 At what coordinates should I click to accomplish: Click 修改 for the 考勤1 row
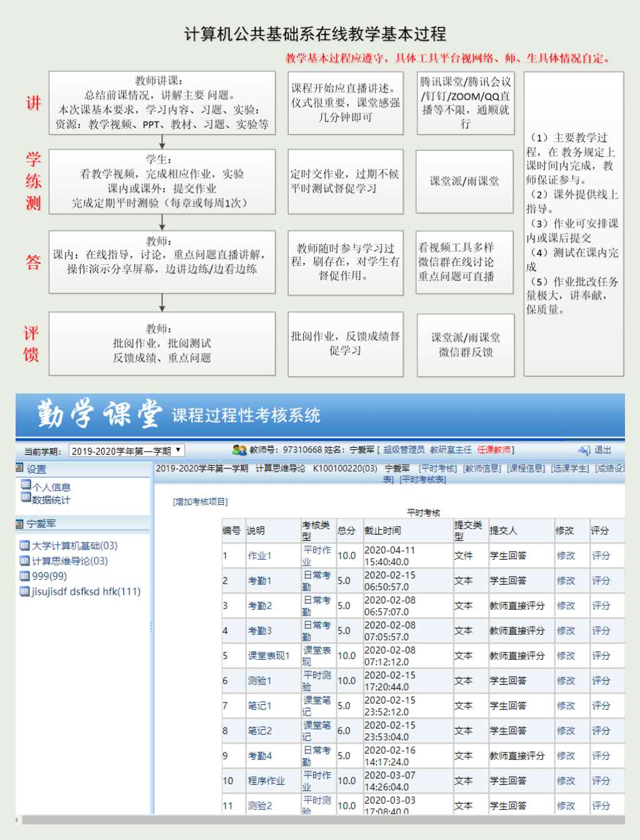[x=566, y=580]
